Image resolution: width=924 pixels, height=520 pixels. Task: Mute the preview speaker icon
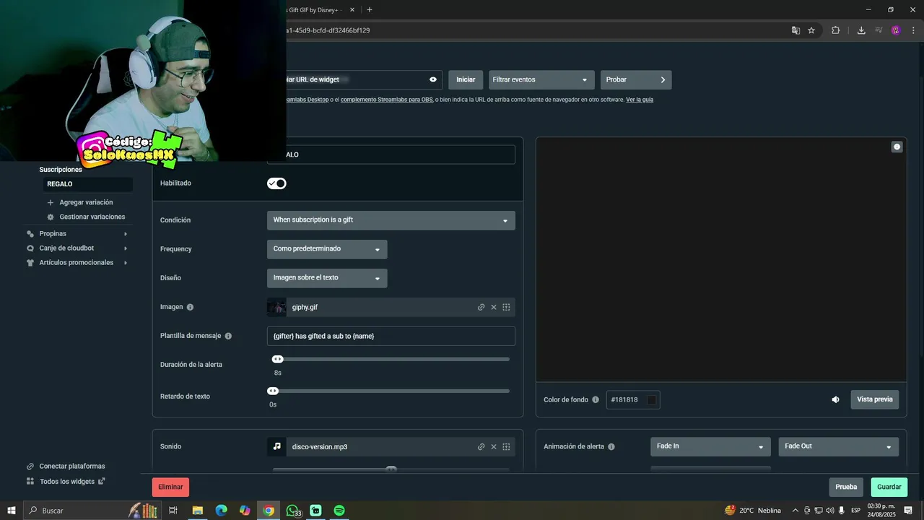tap(836, 399)
